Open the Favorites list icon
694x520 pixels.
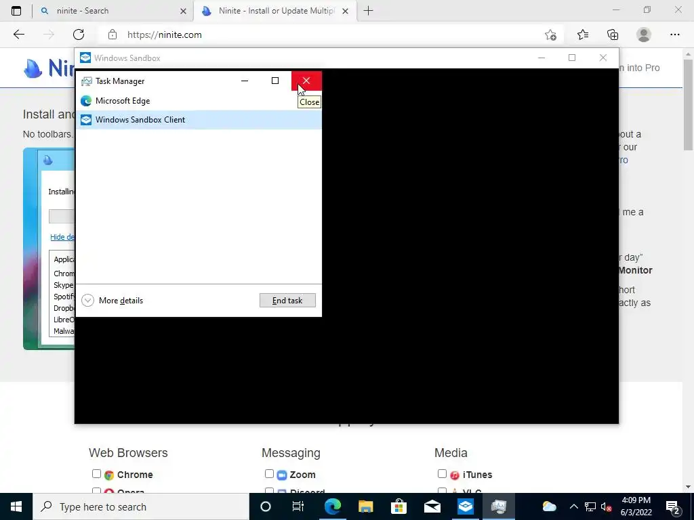point(583,35)
